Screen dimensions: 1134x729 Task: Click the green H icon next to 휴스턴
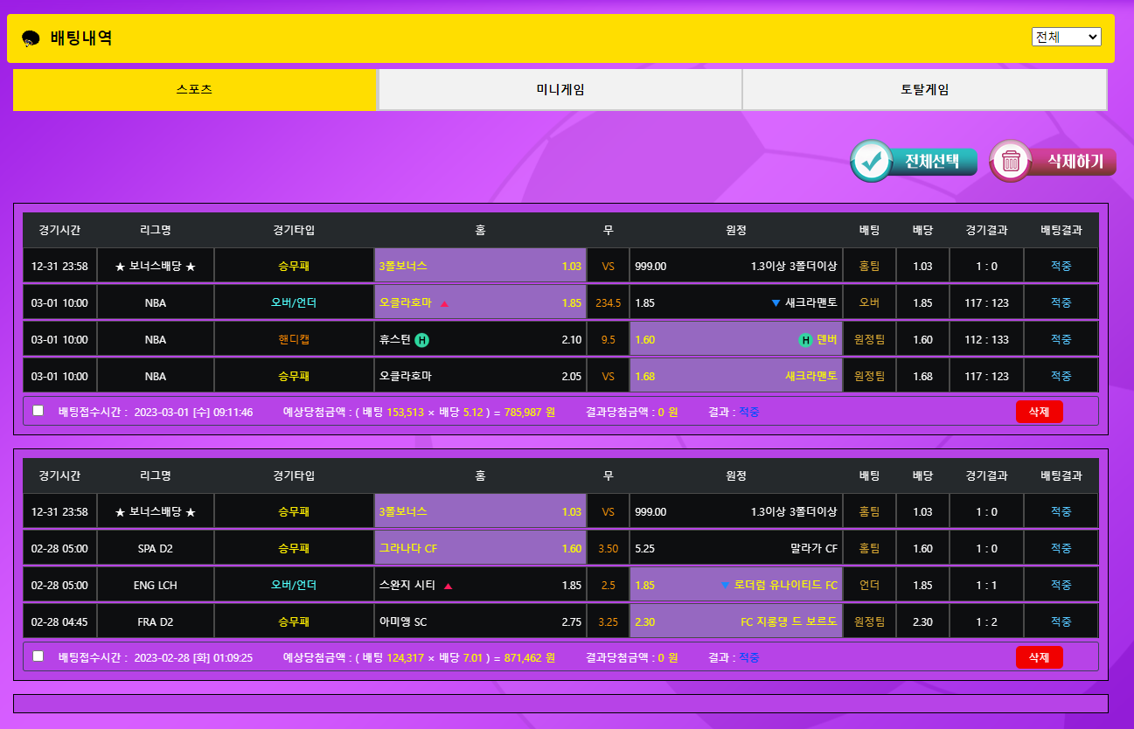click(421, 340)
